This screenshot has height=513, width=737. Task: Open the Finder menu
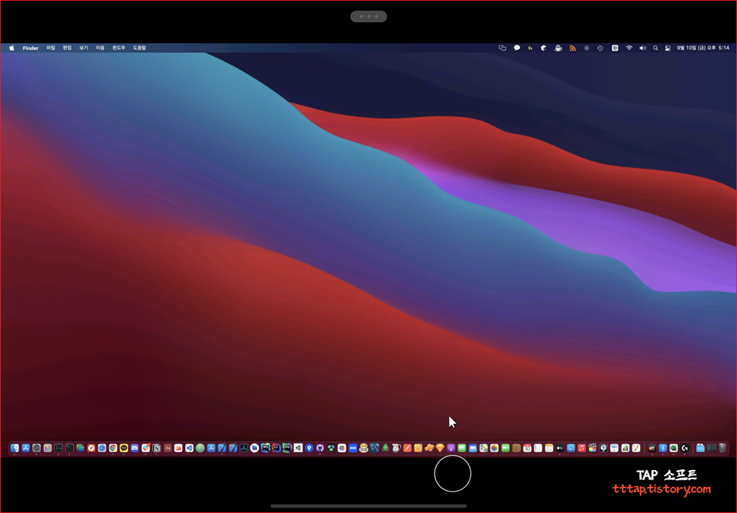point(30,48)
